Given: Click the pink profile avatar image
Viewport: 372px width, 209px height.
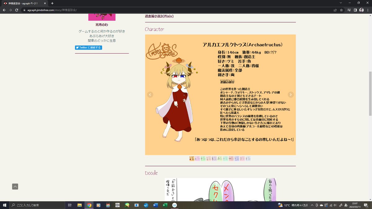Looking at the screenshot, I should click(102, 17).
